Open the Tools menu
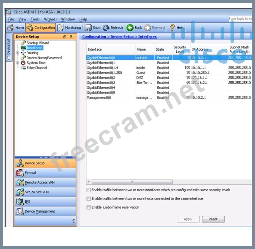 (x=35, y=19)
